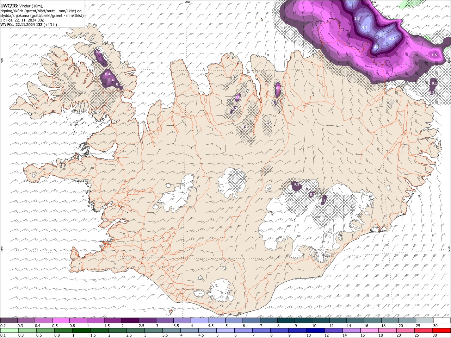Click the 'IT: Fös. 22. 11. 2024 00Z' line
This screenshot has width=451, height=338.
pyautogui.click(x=22, y=20)
